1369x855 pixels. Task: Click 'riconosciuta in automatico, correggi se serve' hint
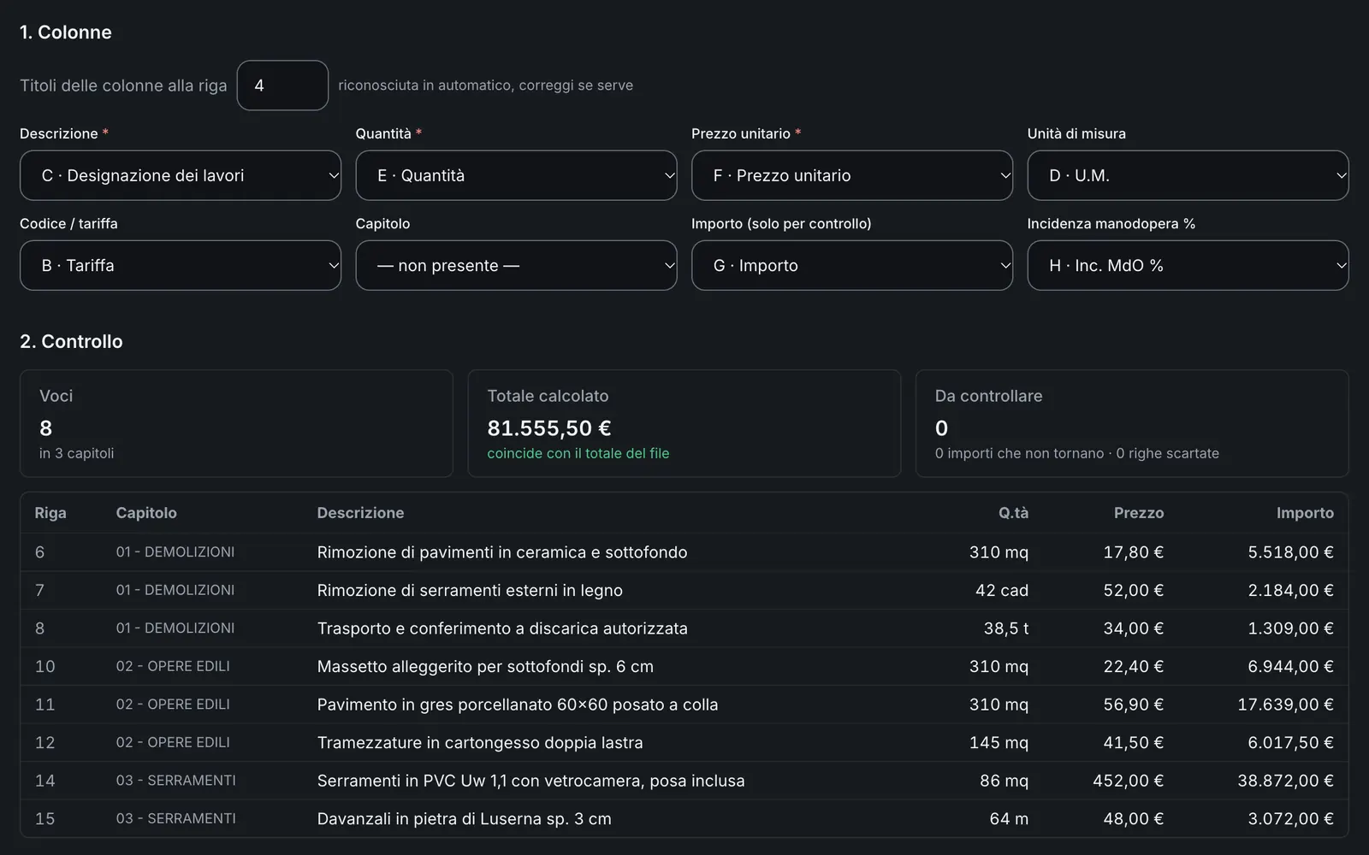(x=486, y=85)
